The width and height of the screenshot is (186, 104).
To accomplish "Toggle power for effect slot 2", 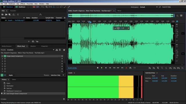I will coord(5,59).
